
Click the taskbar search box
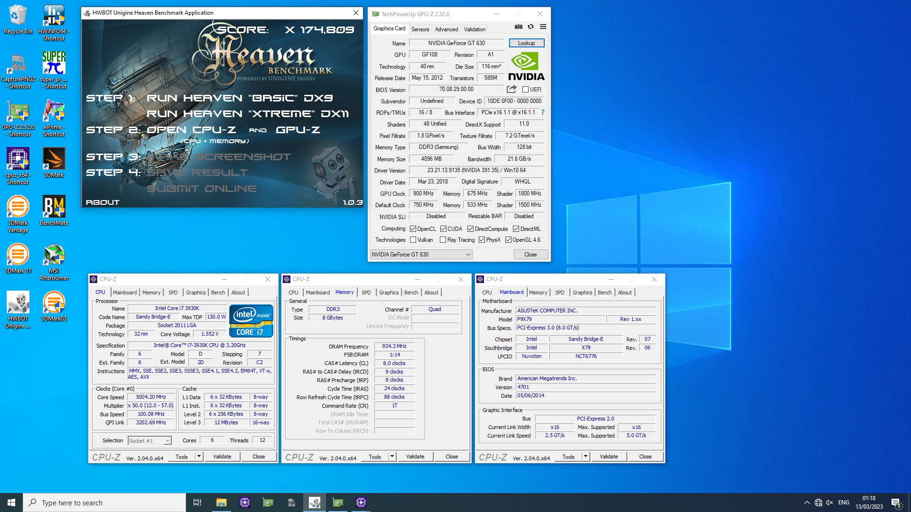coord(104,503)
